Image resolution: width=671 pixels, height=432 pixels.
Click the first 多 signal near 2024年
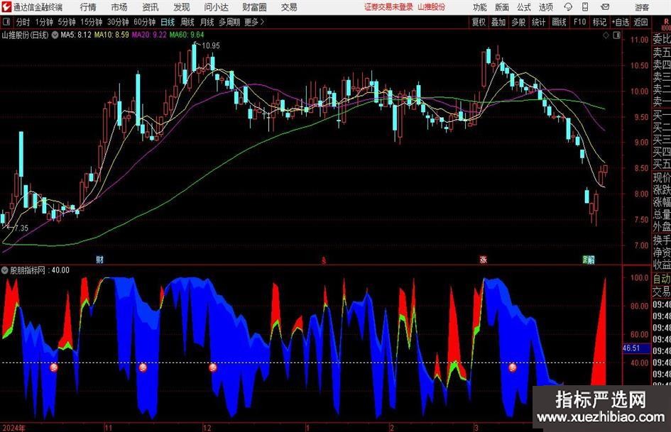54,367
